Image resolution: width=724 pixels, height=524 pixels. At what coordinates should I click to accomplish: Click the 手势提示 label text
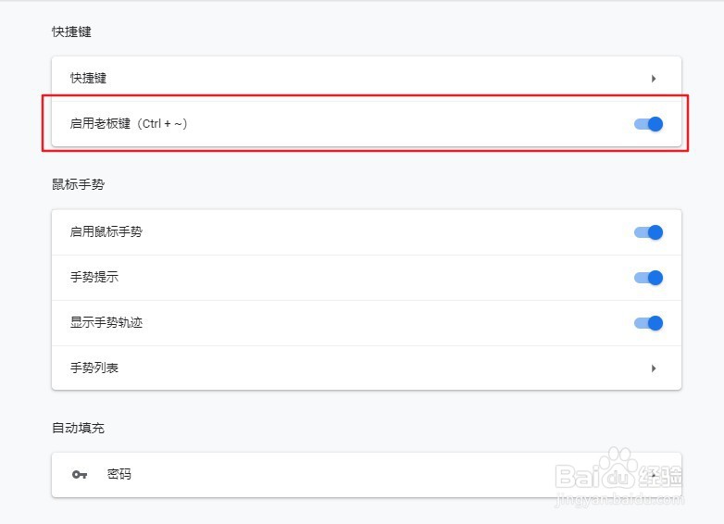point(94,278)
